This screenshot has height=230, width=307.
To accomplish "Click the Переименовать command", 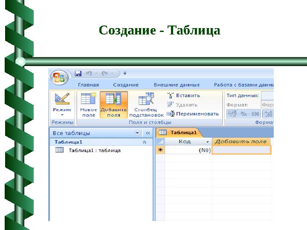I will click(193, 114).
